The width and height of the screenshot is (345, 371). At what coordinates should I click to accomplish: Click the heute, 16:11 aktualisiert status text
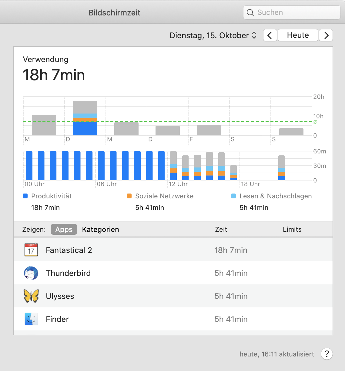click(x=277, y=354)
